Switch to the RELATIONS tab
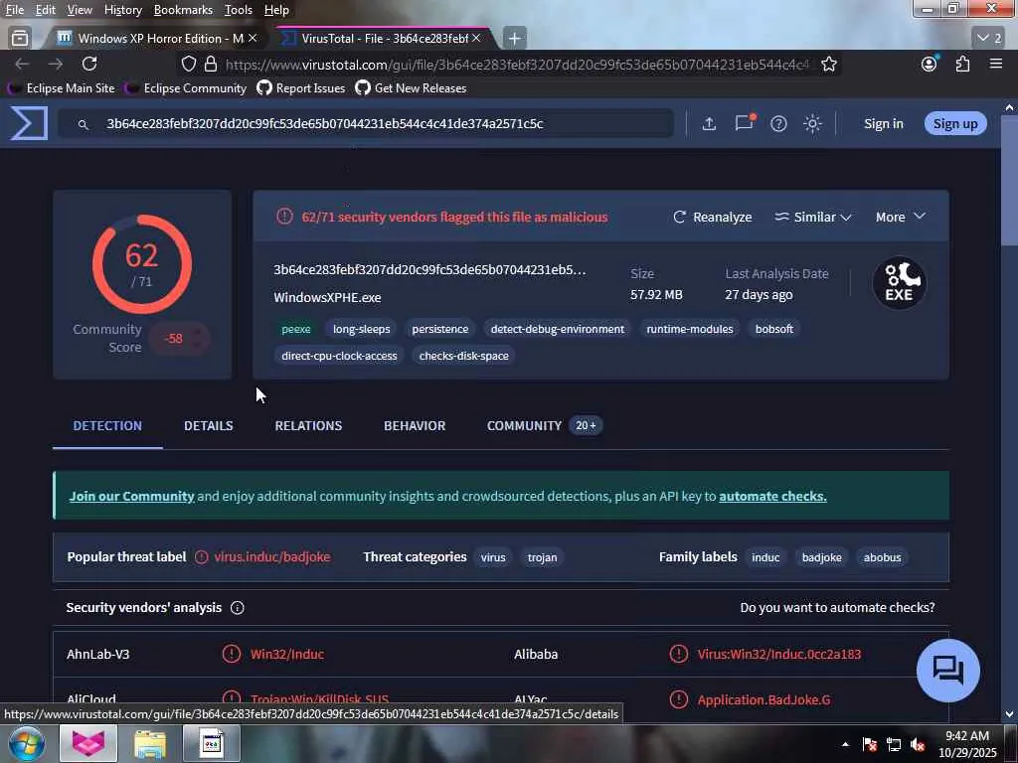 pyautogui.click(x=308, y=425)
